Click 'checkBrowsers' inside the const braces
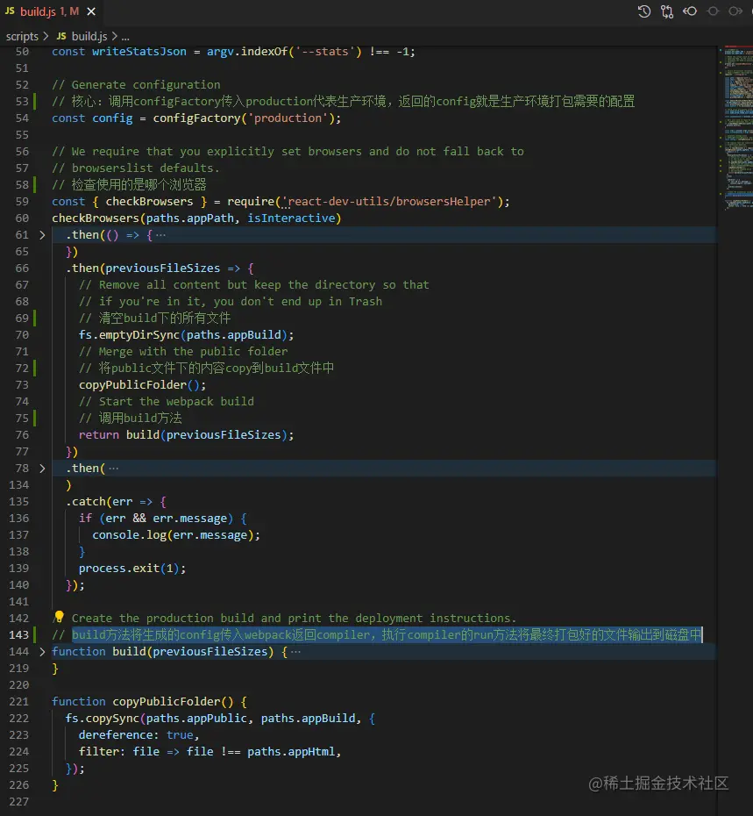Screen dimensions: 753x816 [149, 202]
